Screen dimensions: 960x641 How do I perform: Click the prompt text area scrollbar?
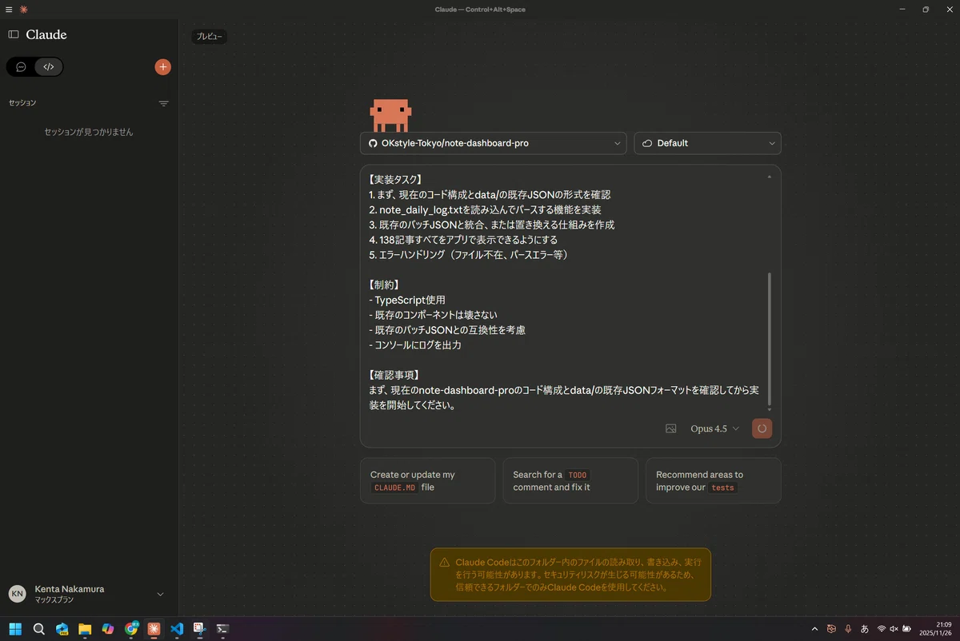(770, 340)
